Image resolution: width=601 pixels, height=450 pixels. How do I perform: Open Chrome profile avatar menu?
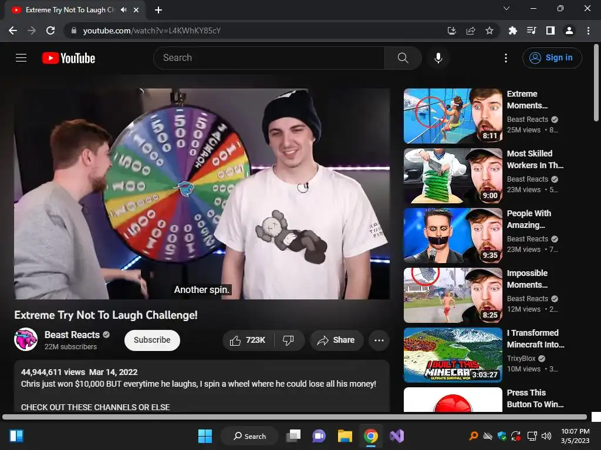pyautogui.click(x=569, y=30)
